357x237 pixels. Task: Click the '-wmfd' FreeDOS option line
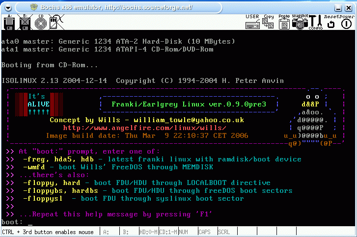click(118, 167)
